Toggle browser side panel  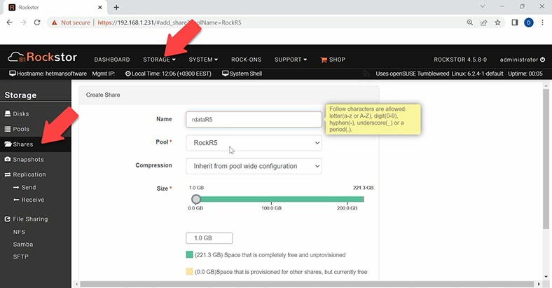pyautogui.click(x=515, y=22)
